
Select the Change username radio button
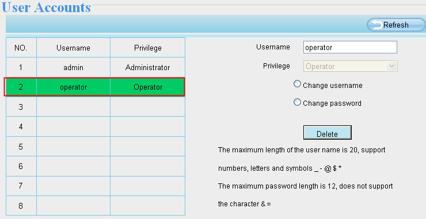coord(297,84)
